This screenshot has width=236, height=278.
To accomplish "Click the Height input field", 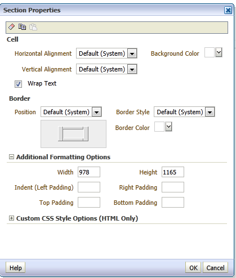I will tap(173, 172).
